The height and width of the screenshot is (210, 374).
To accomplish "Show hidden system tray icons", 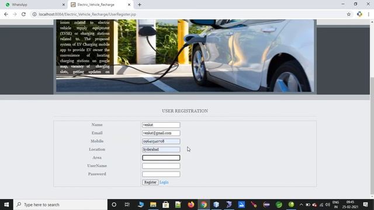I will [302, 205].
